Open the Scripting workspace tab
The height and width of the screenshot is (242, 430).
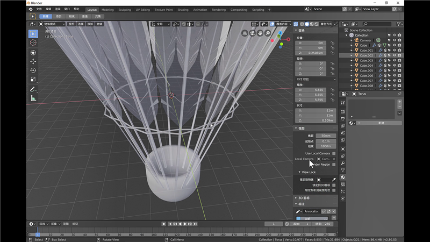pyautogui.click(x=258, y=10)
